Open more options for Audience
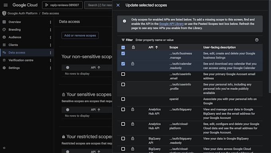The image size is (271, 153). pos(51,38)
